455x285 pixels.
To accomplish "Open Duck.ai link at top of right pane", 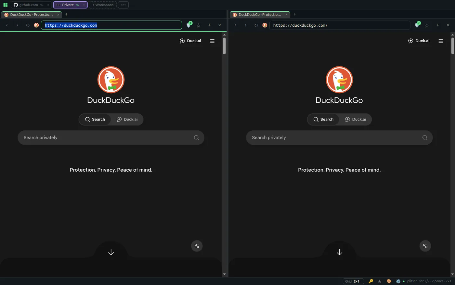I will coord(419,41).
